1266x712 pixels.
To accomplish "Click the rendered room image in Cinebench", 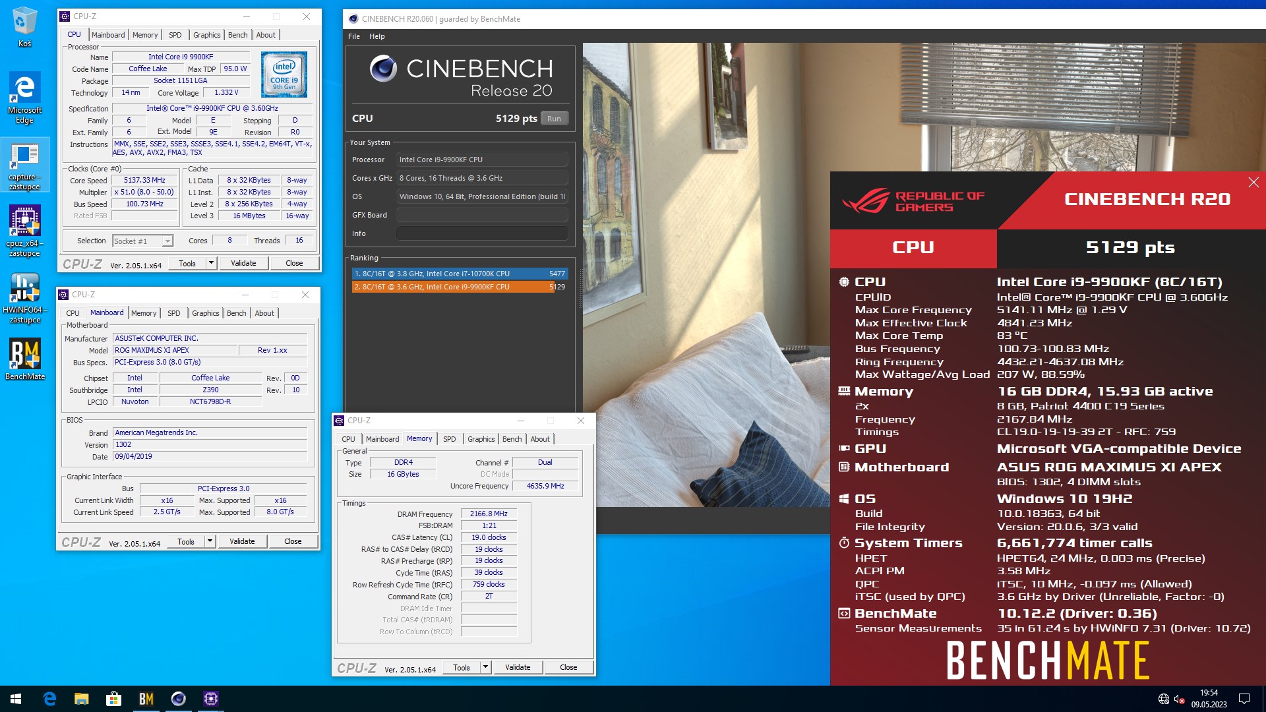I will pos(706,274).
